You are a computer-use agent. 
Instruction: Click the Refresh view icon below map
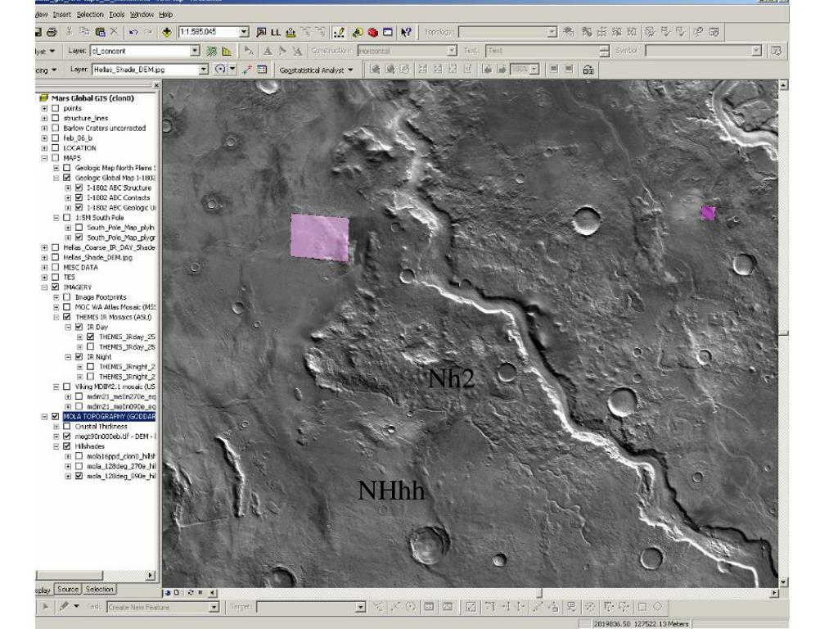pyautogui.click(x=191, y=593)
